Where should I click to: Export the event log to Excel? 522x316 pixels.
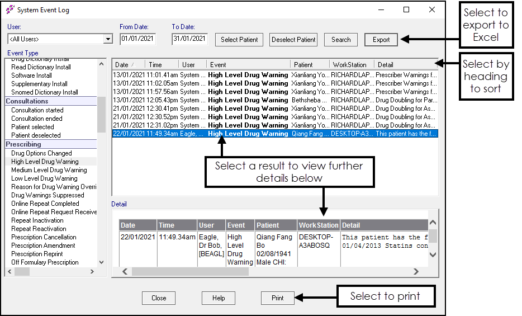(381, 40)
